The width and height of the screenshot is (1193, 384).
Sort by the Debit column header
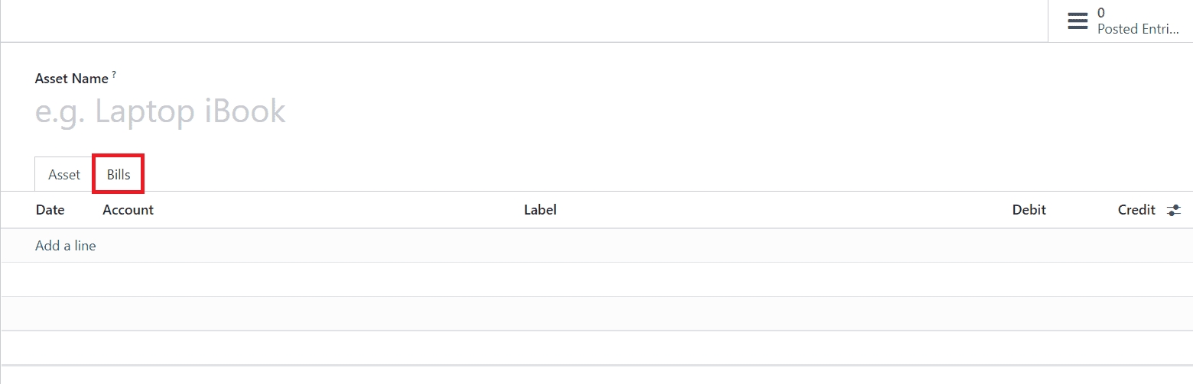[x=1029, y=210]
